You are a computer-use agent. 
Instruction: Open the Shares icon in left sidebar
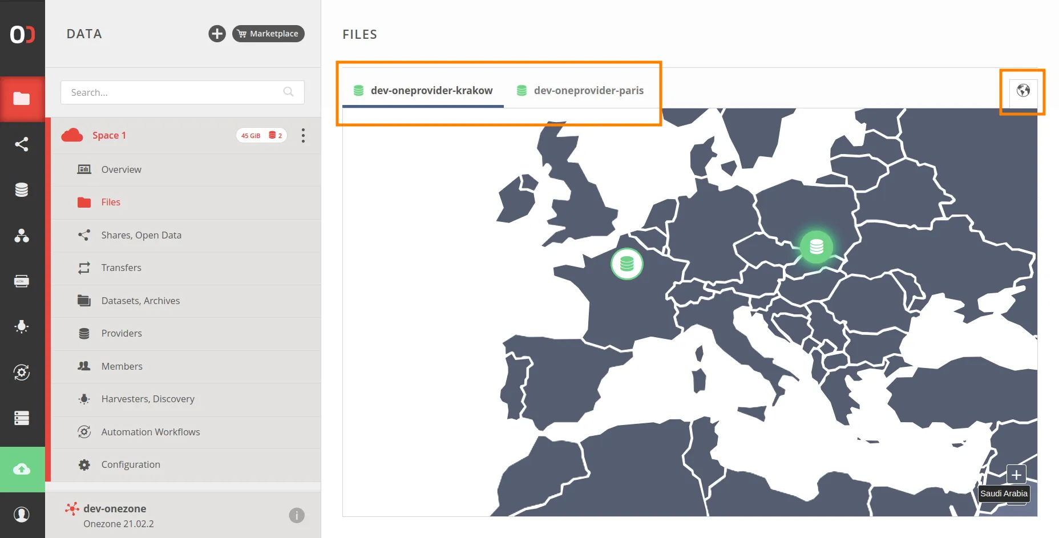22,144
